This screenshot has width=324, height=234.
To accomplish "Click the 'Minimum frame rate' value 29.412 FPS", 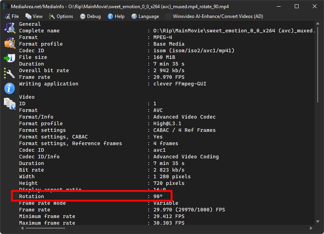I will coord(169,216).
